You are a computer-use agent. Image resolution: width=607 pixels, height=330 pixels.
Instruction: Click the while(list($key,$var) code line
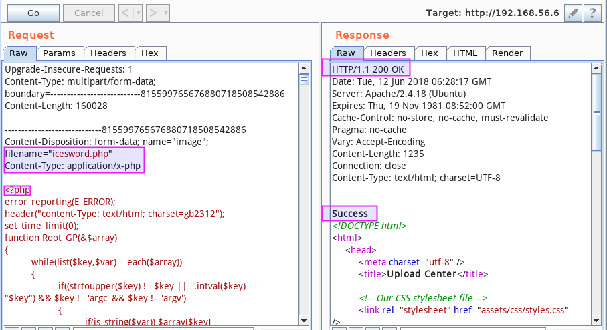pos(107,262)
